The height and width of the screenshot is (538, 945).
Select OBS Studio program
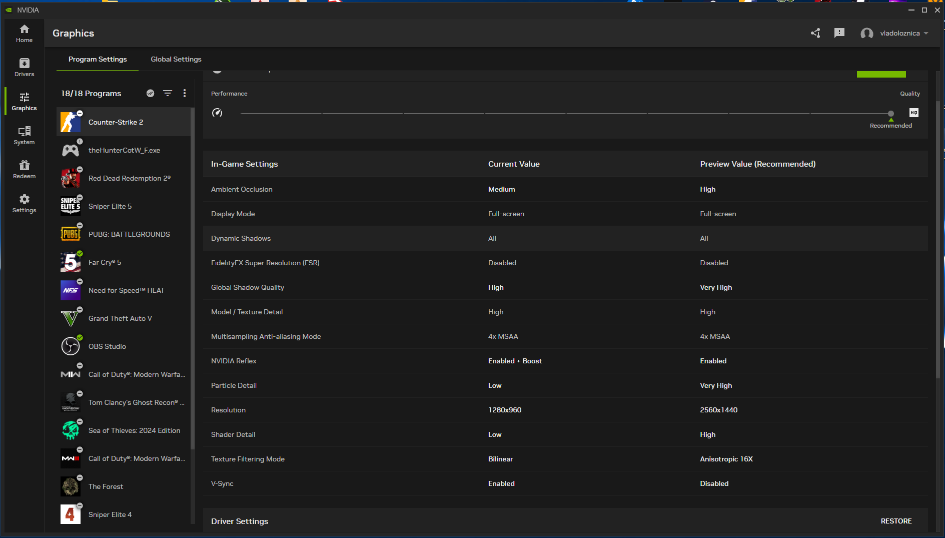click(x=124, y=346)
